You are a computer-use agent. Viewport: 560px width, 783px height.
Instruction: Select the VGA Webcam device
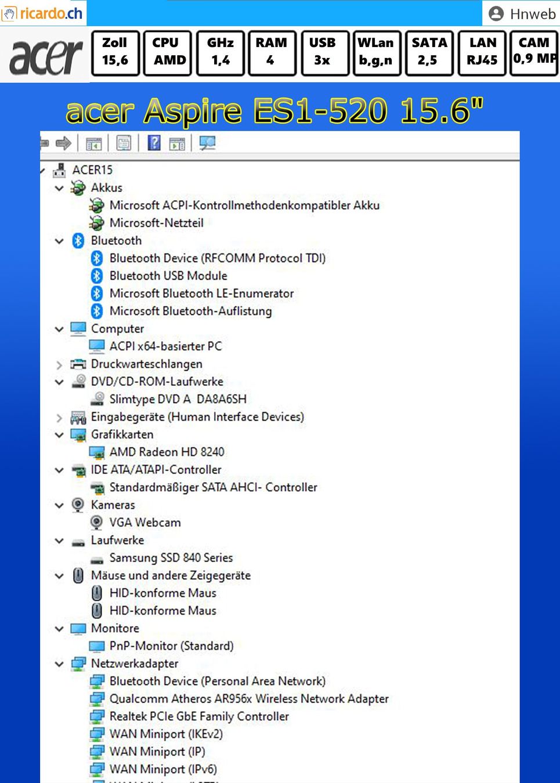[145, 523]
